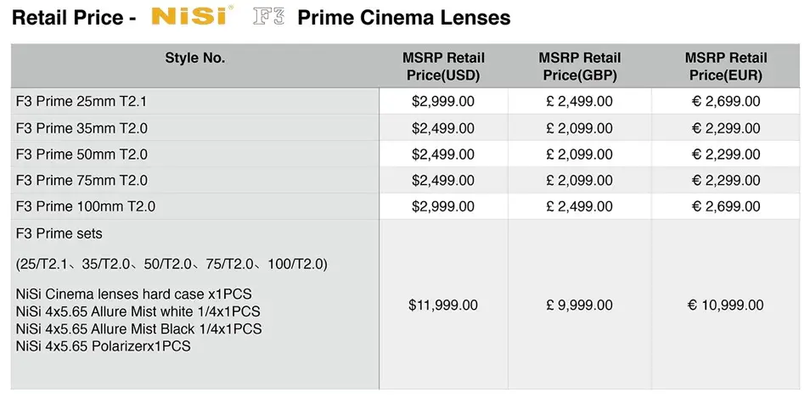
Task: Select the Style No. column header
Action: tap(195, 59)
